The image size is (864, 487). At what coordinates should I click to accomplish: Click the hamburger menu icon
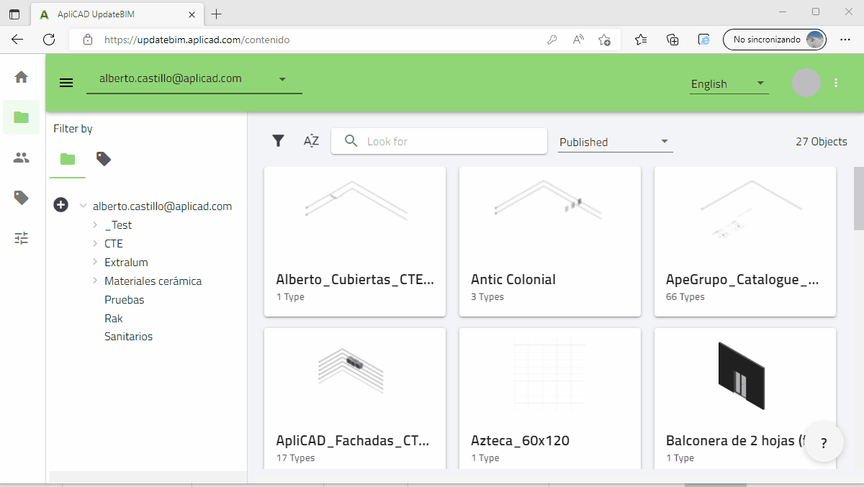click(66, 83)
